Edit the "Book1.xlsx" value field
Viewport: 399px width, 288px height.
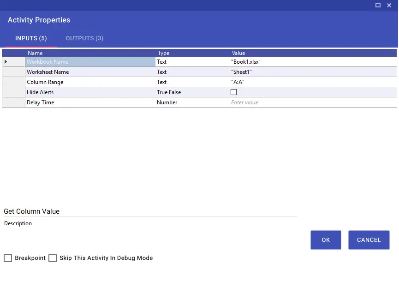313,62
